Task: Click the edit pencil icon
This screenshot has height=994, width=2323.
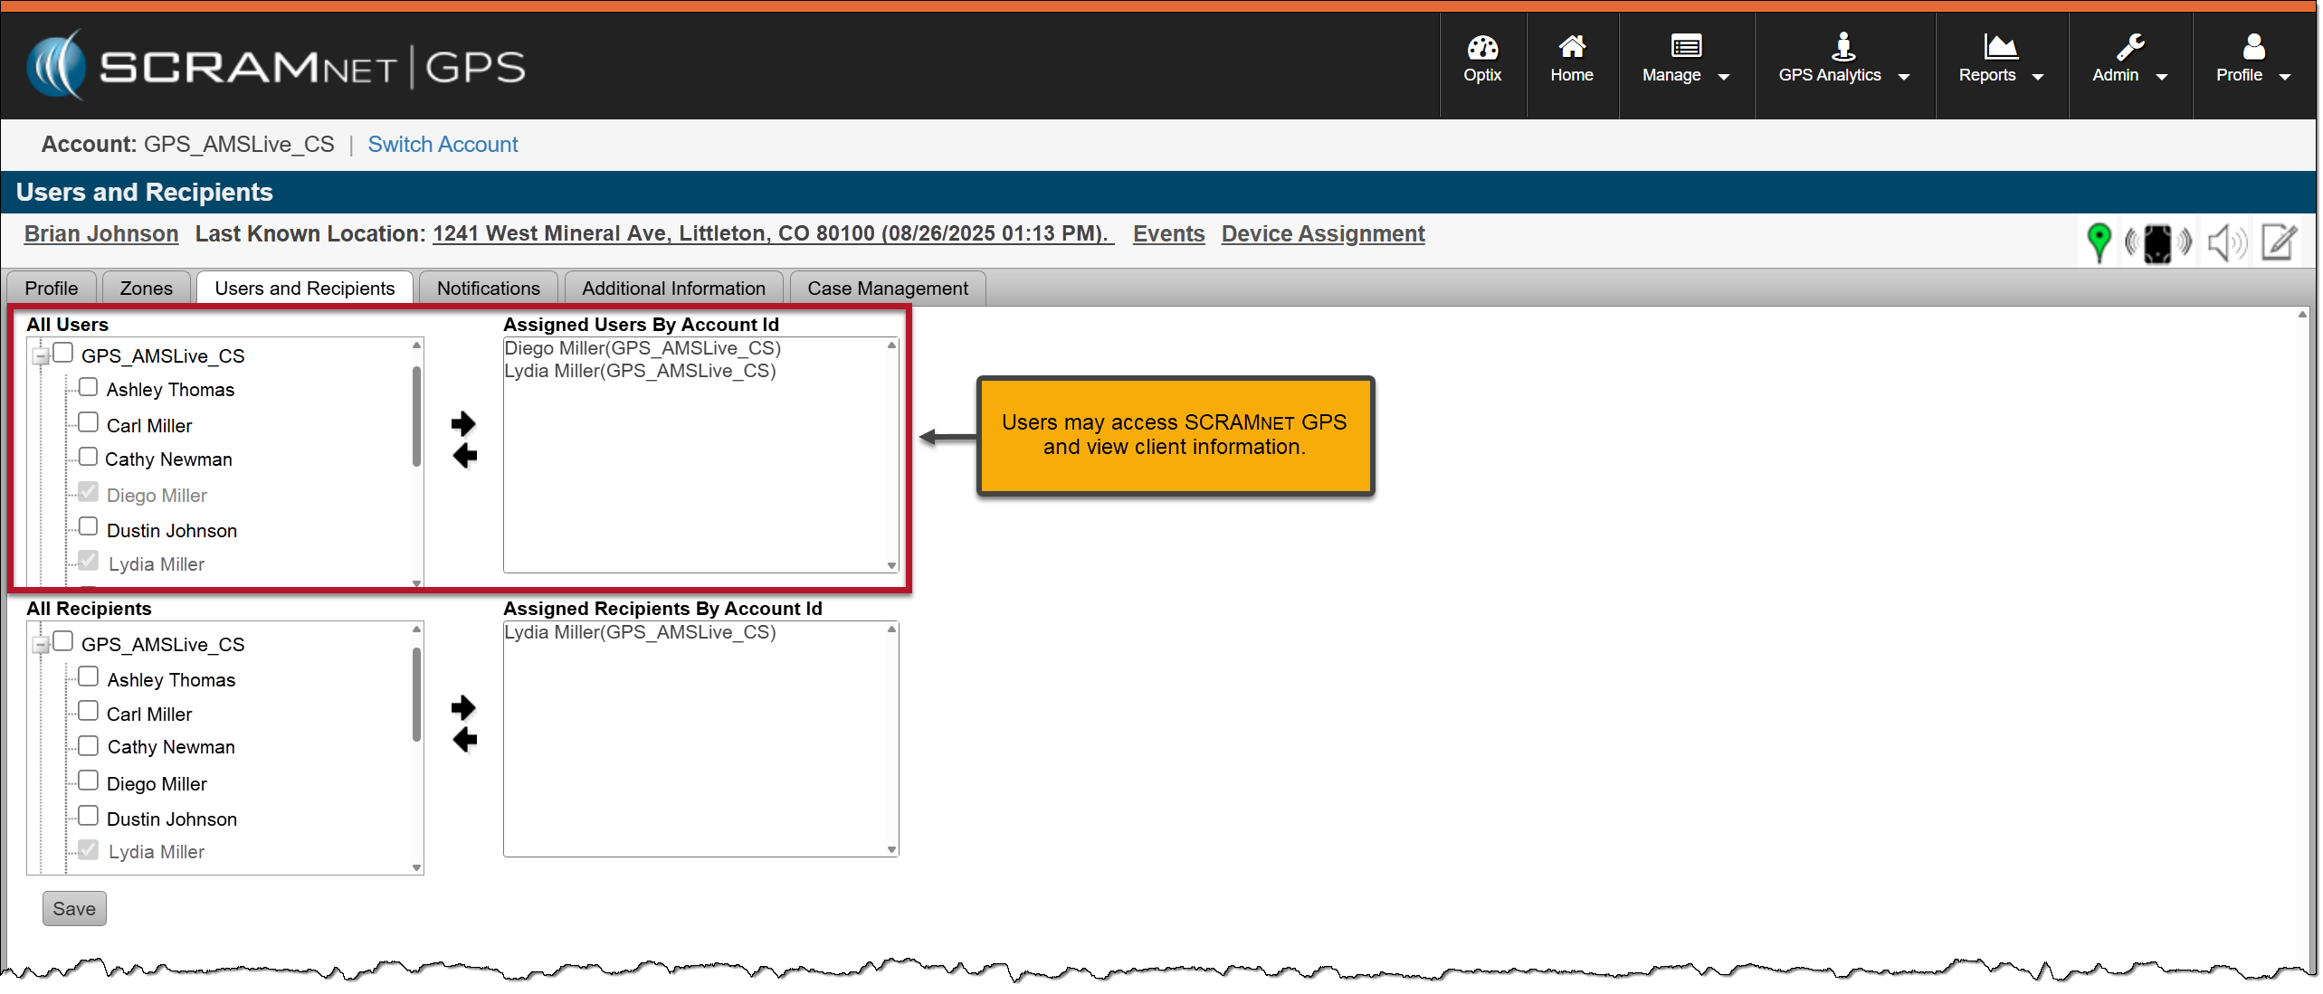Action: [2278, 241]
